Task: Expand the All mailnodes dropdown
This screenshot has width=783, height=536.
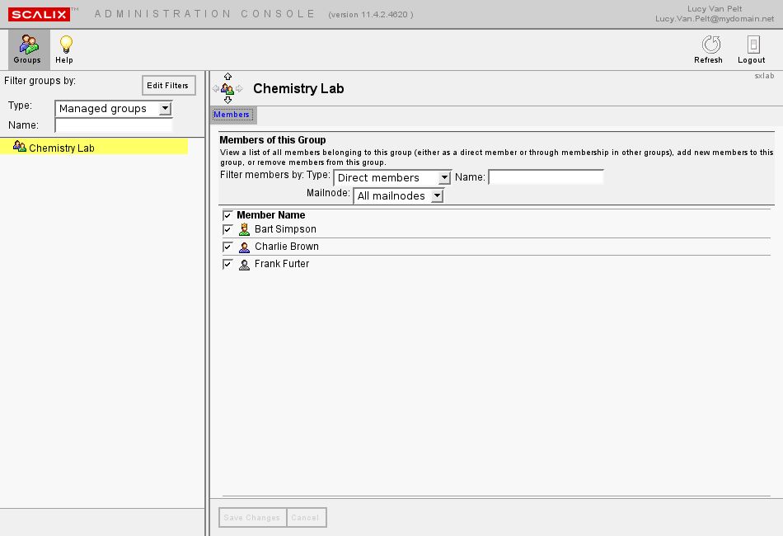Action: tap(399, 196)
